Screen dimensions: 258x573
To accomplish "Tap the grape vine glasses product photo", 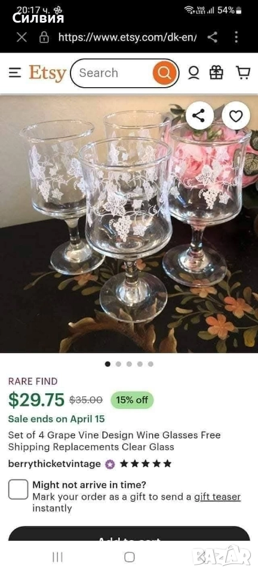I will [x=129, y=224].
